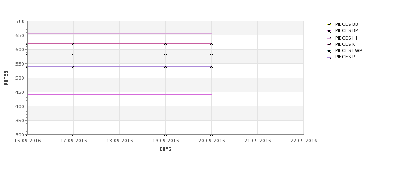The height and width of the screenshot is (179, 408).
Task: Click the PIECES LWP legend label
Action: tap(349, 50)
